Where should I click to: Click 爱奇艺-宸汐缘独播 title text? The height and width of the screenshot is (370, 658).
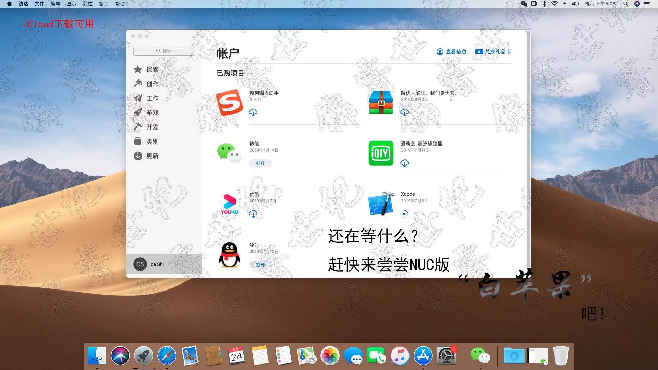click(x=422, y=144)
